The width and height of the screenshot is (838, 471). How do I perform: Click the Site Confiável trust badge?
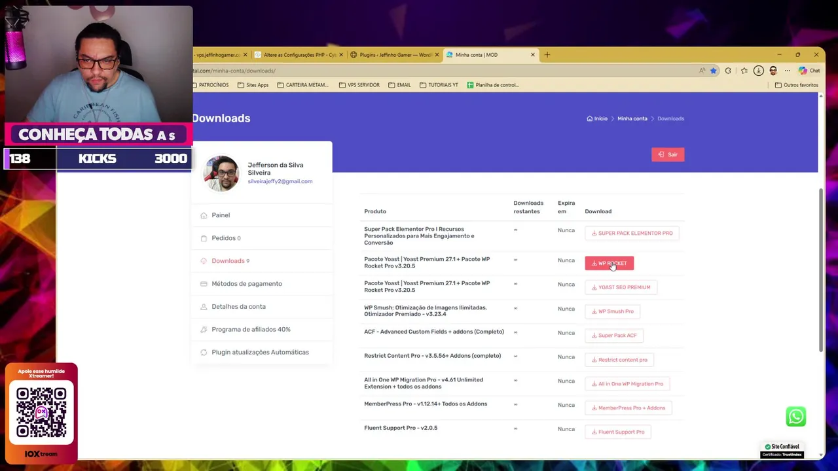782,450
